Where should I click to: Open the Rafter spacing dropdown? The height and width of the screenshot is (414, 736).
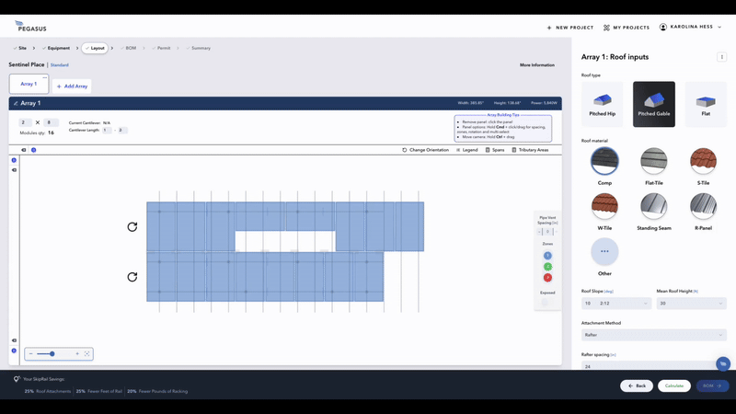(654, 365)
